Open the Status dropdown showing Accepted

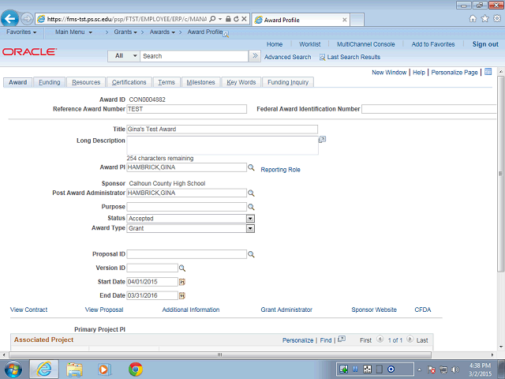(250, 219)
